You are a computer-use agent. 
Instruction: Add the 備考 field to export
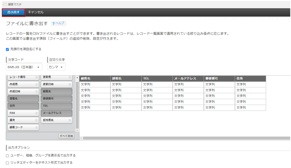pos(23,120)
